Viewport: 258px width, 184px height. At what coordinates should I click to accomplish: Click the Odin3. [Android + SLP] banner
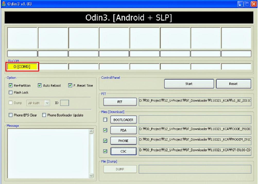(129, 18)
